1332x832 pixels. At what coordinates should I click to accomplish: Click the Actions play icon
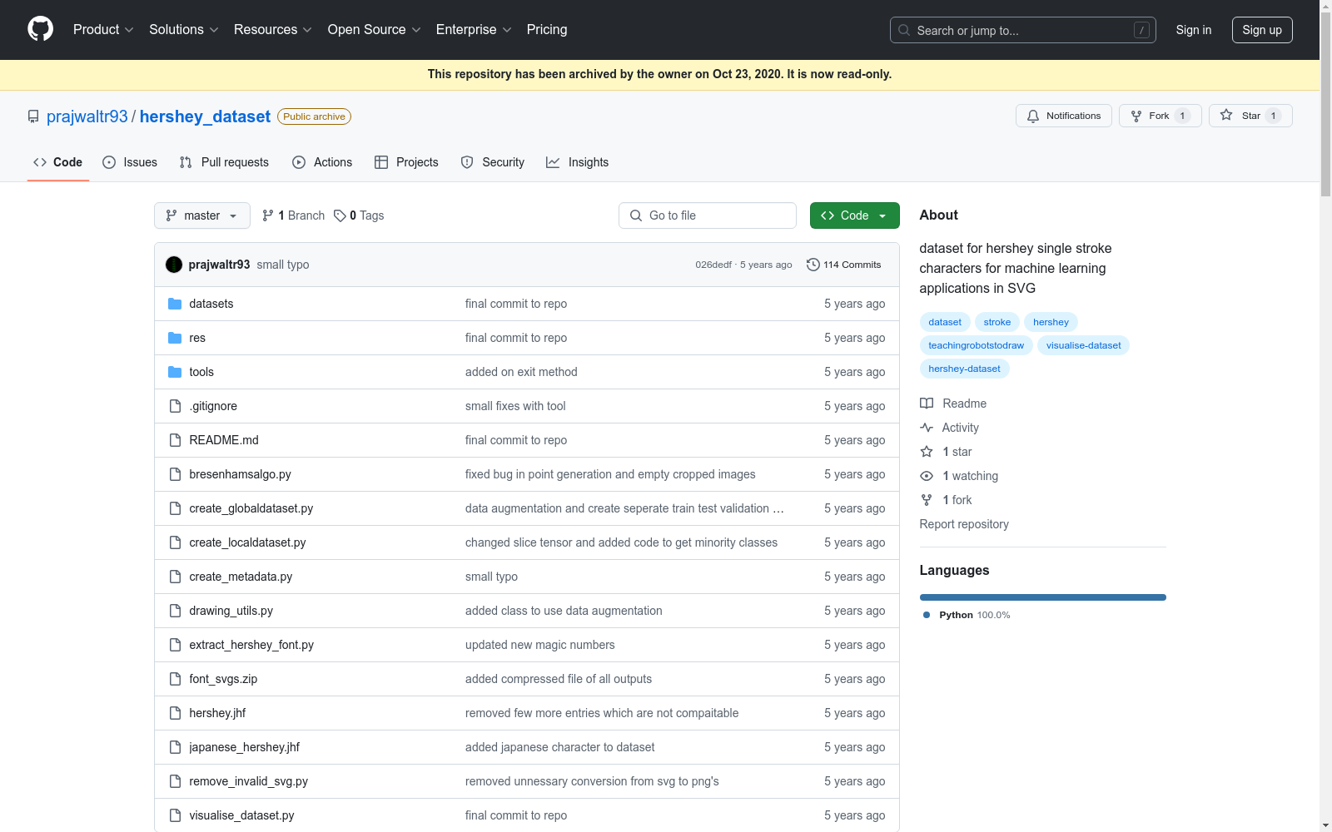[299, 162]
